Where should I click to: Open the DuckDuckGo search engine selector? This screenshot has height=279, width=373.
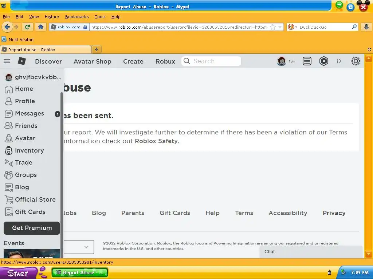[x=292, y=27]
